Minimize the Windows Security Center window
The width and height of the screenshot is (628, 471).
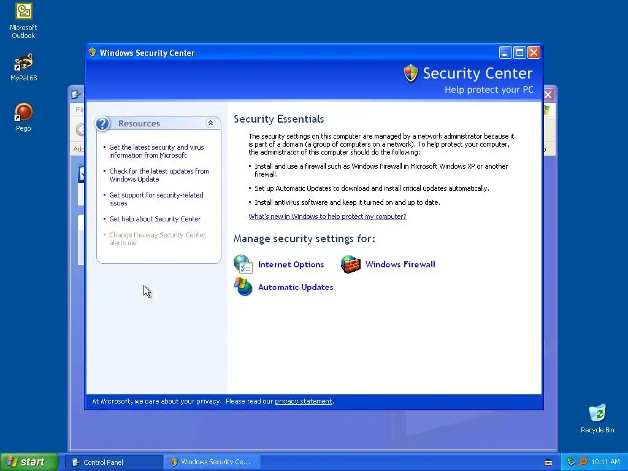pos(505,53)
